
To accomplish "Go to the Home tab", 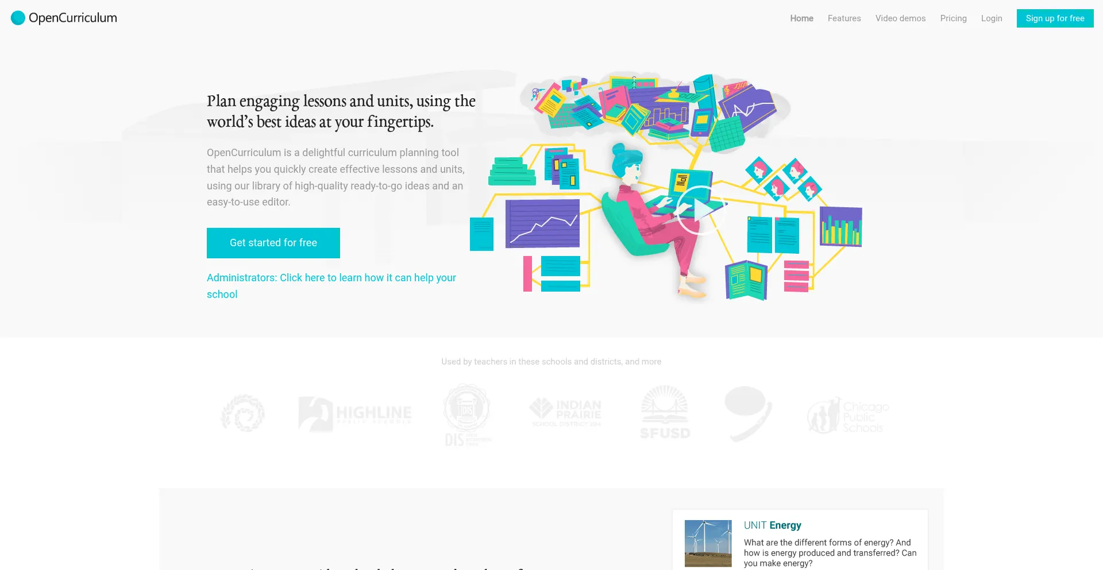I will pos(801,18).
